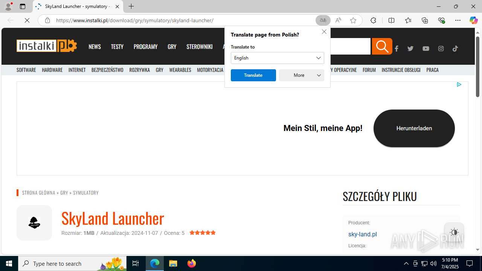
Task: Open Collections icon
Action: point(425,20)
